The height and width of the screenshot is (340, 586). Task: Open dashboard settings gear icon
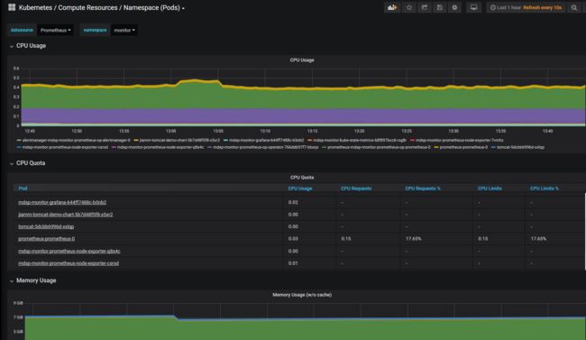(454, 7)
